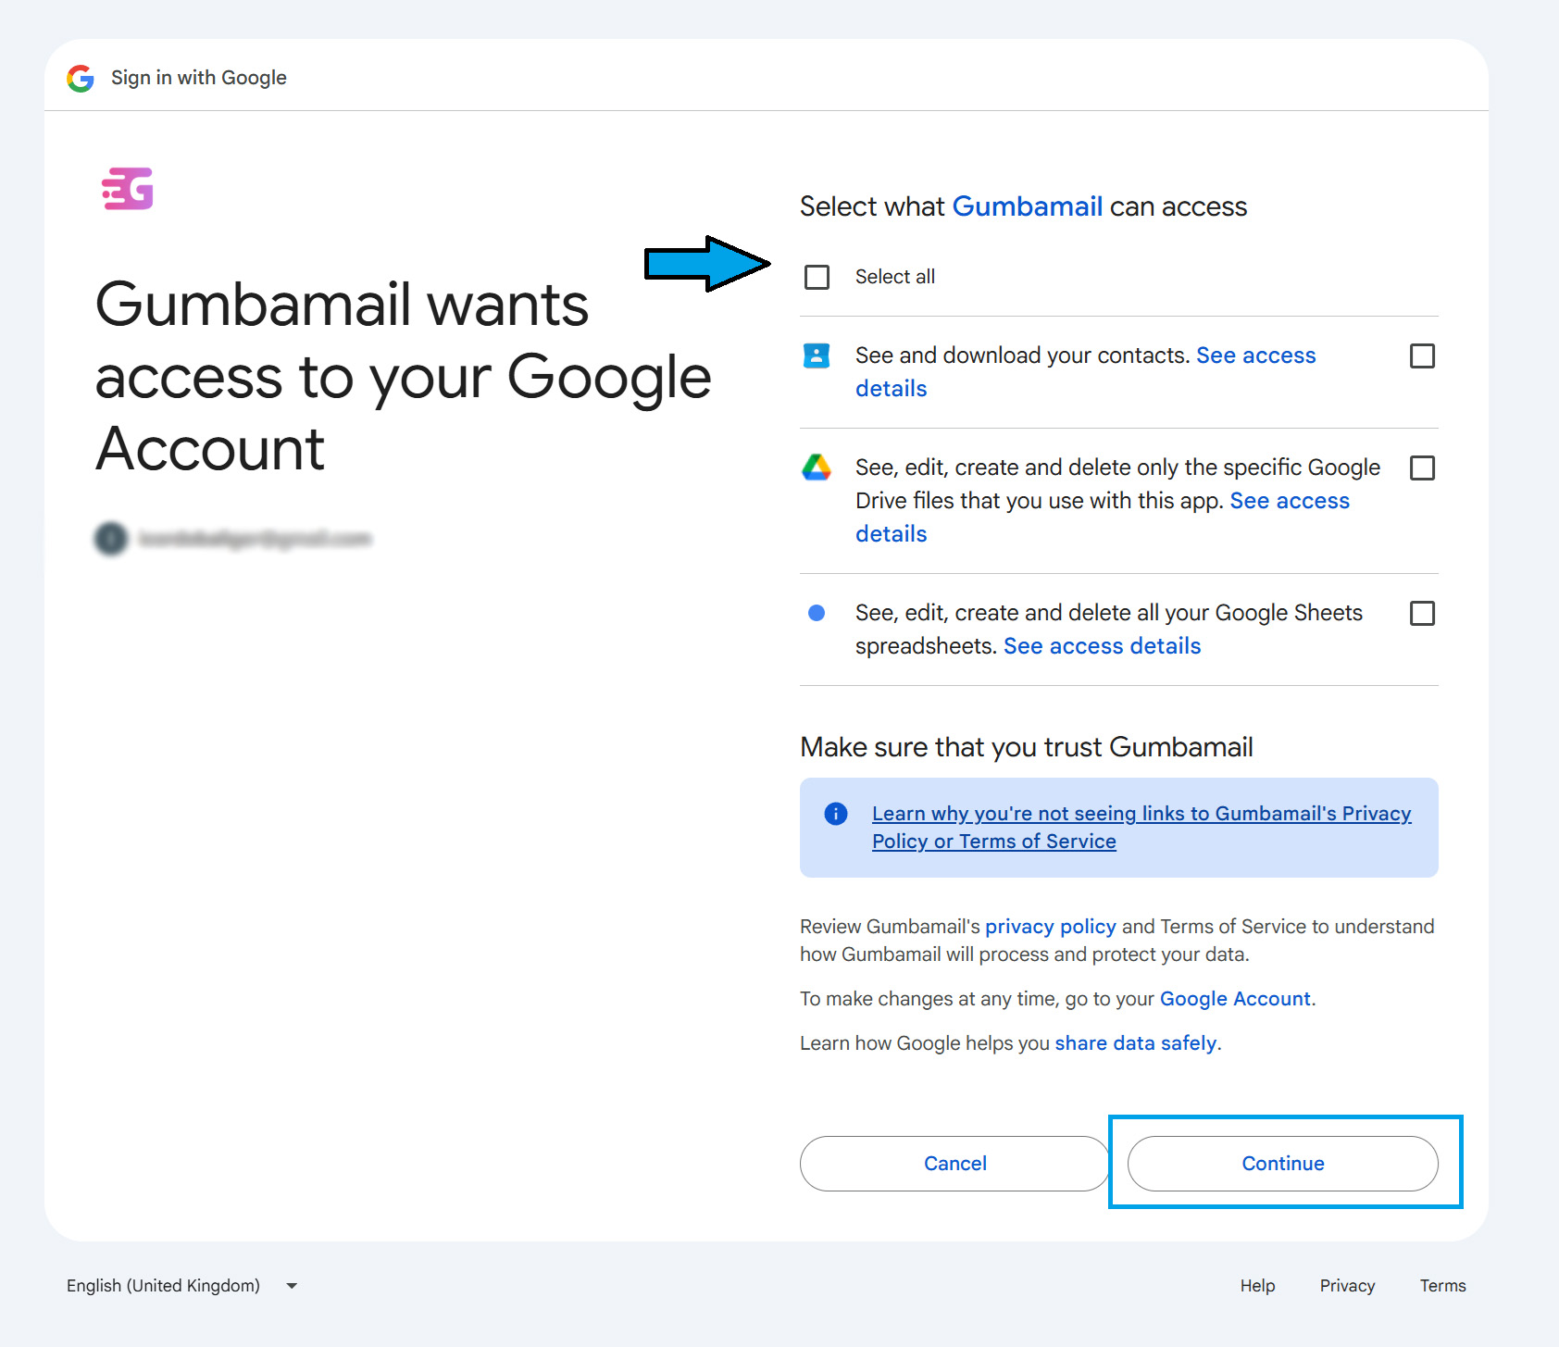Image resolution: width=1559 pixels, height=1347 pixels.
Task: Tick the Google Sheets spreadsheets checkbox
Action: (x=1422, y=613)
